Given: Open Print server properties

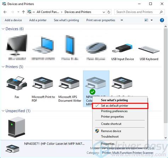Looking at the screenshot, I should tap(101, 20).
